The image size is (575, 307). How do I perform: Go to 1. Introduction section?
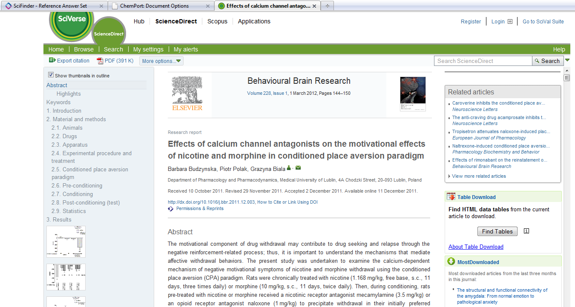64,111
